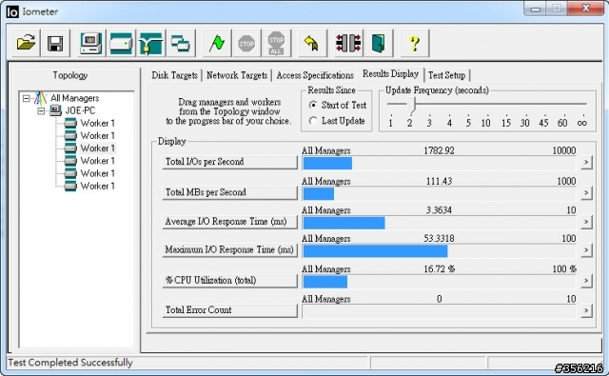Click the Stop All tests icon
This screenshot has width=609, height=376.
276,43
